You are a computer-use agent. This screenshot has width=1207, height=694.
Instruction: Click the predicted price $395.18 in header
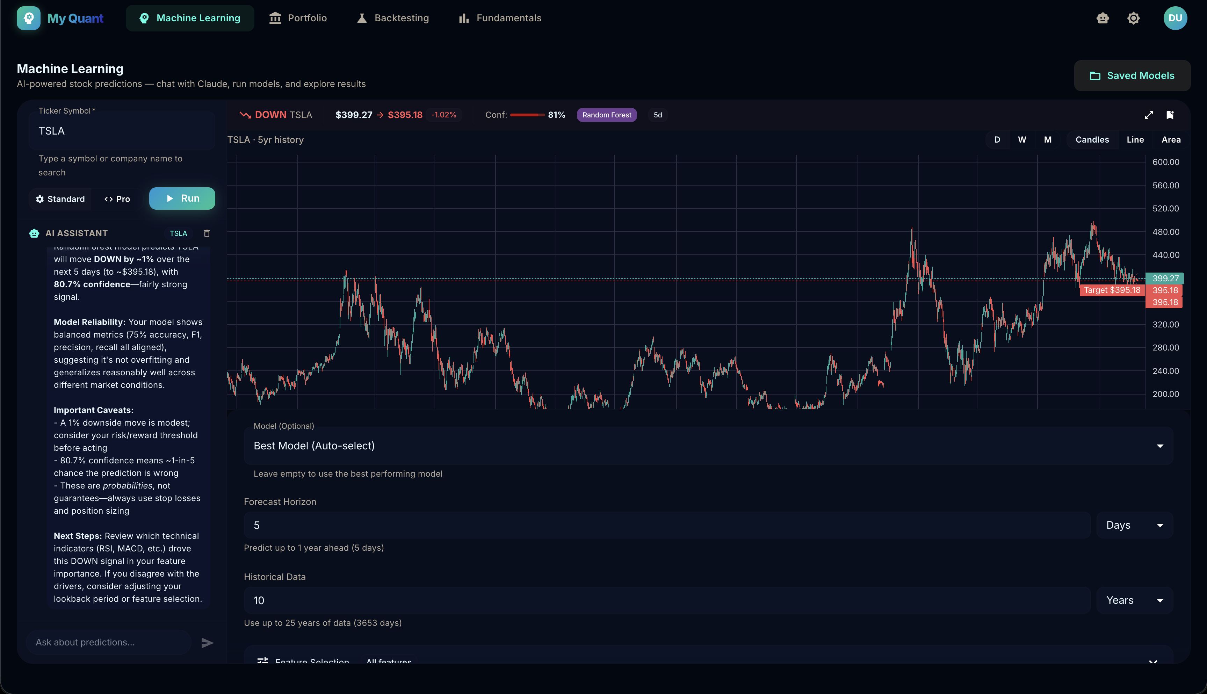tap(405, 115)
